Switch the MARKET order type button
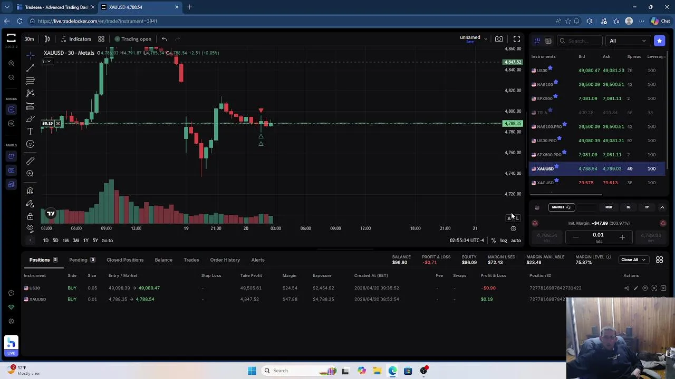The image size is (675, 379). tap(561, 207)
